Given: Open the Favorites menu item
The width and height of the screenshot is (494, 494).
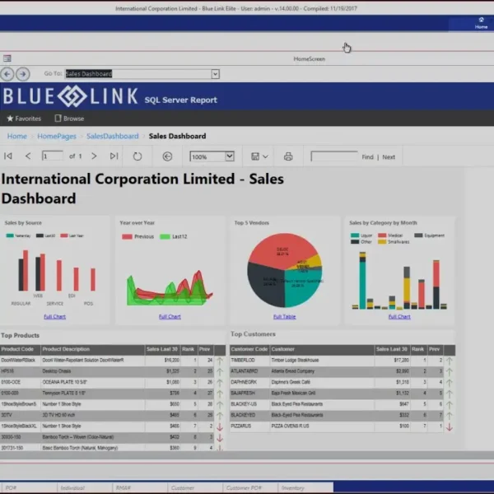Looking at the screenshot, I should [x=24, y=119].
